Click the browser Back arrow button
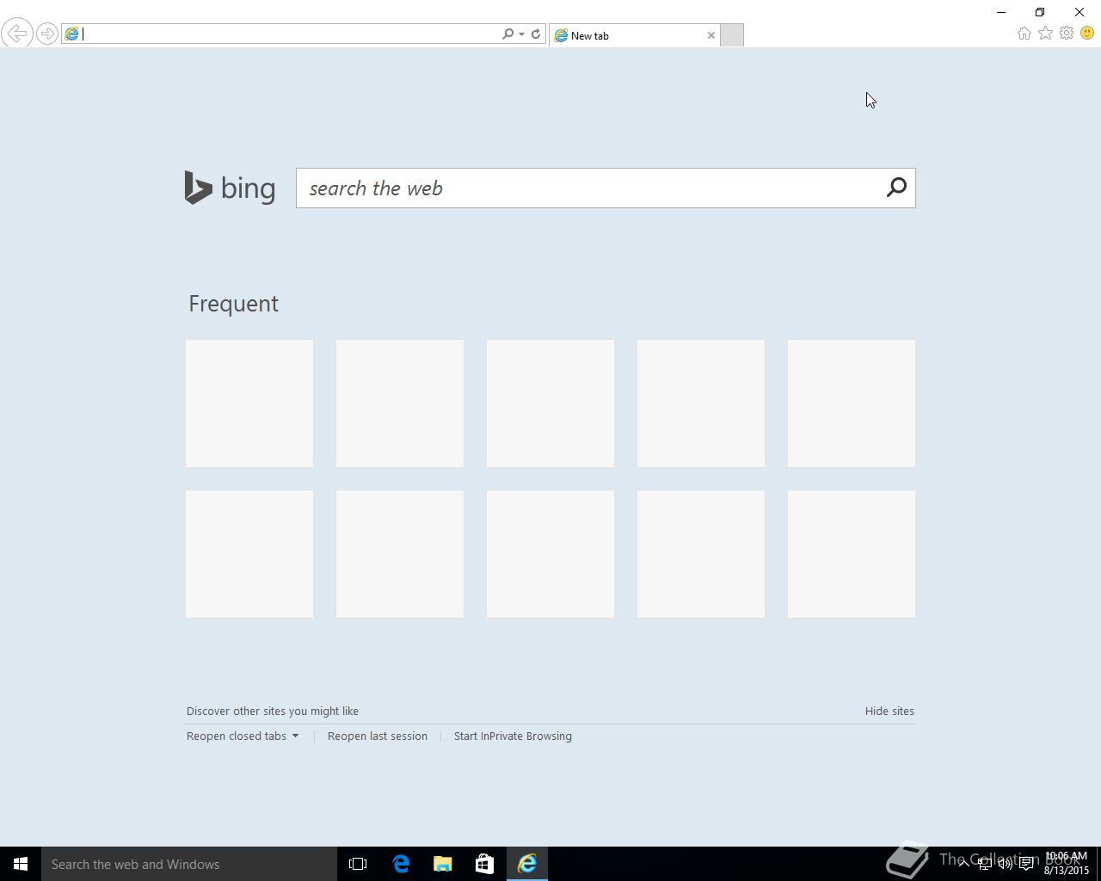Image resolution: width=1101 pixels, height=881 pixels. 17,34
